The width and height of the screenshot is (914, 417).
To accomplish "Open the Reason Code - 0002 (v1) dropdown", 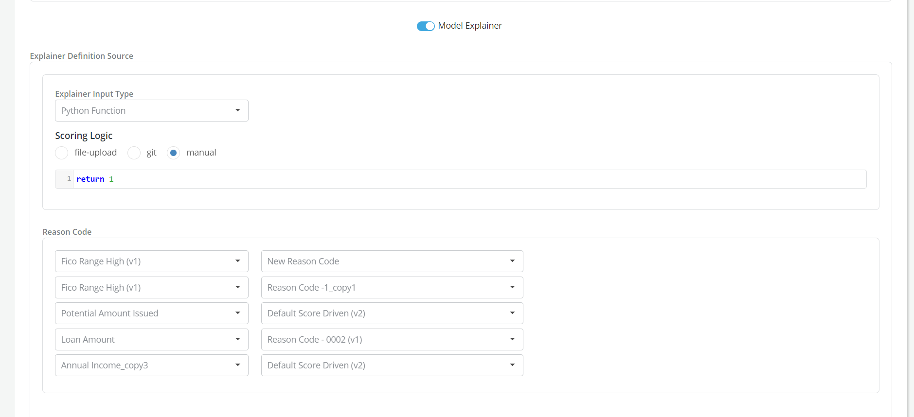I will point(392,340).
